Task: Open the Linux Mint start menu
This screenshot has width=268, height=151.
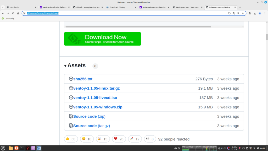Action: click(x=3, y=148)
